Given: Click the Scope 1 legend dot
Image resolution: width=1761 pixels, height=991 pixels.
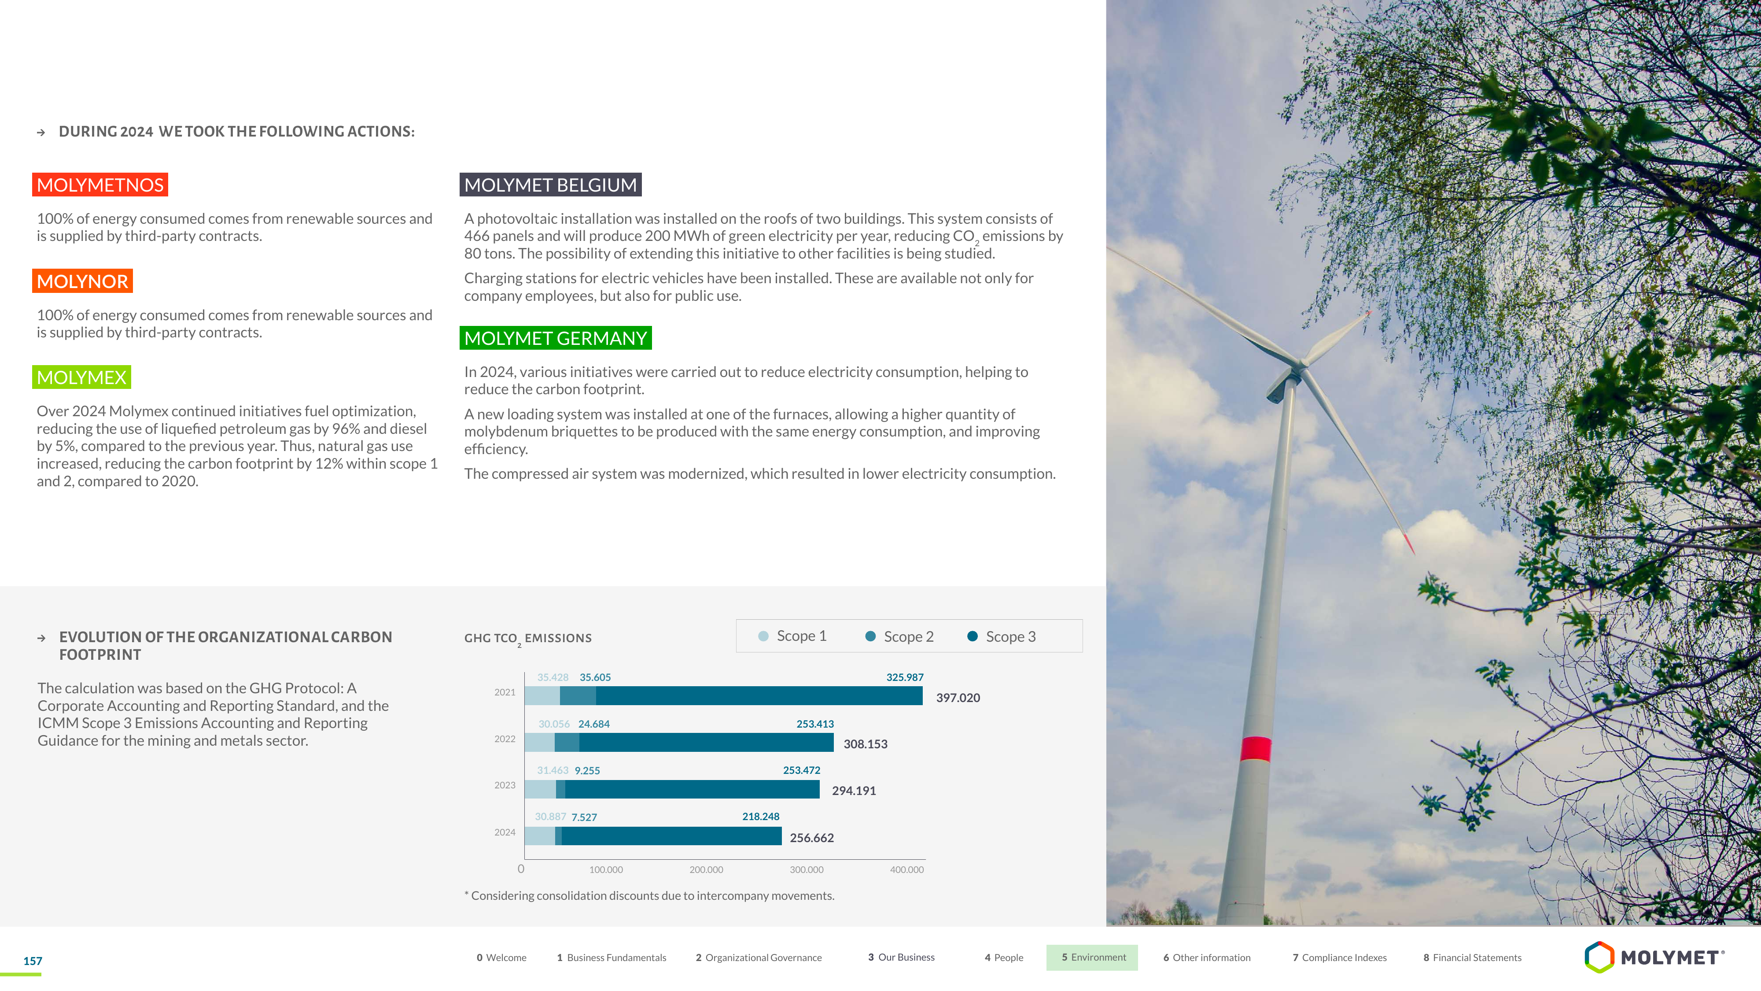Looking at the screenshot, I should pyautogui.click(x=763, y=636).
